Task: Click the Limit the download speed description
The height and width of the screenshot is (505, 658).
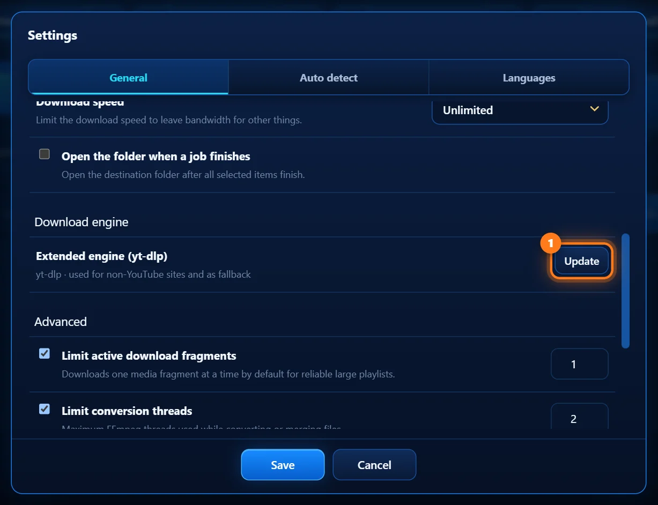Action: pyautogui.click(x=169, y=120)
